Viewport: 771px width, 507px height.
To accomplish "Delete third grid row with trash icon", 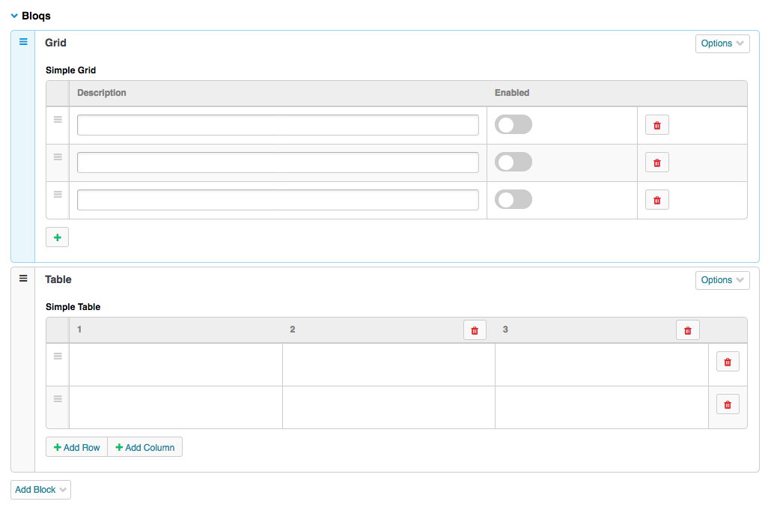I will point(657,200).
